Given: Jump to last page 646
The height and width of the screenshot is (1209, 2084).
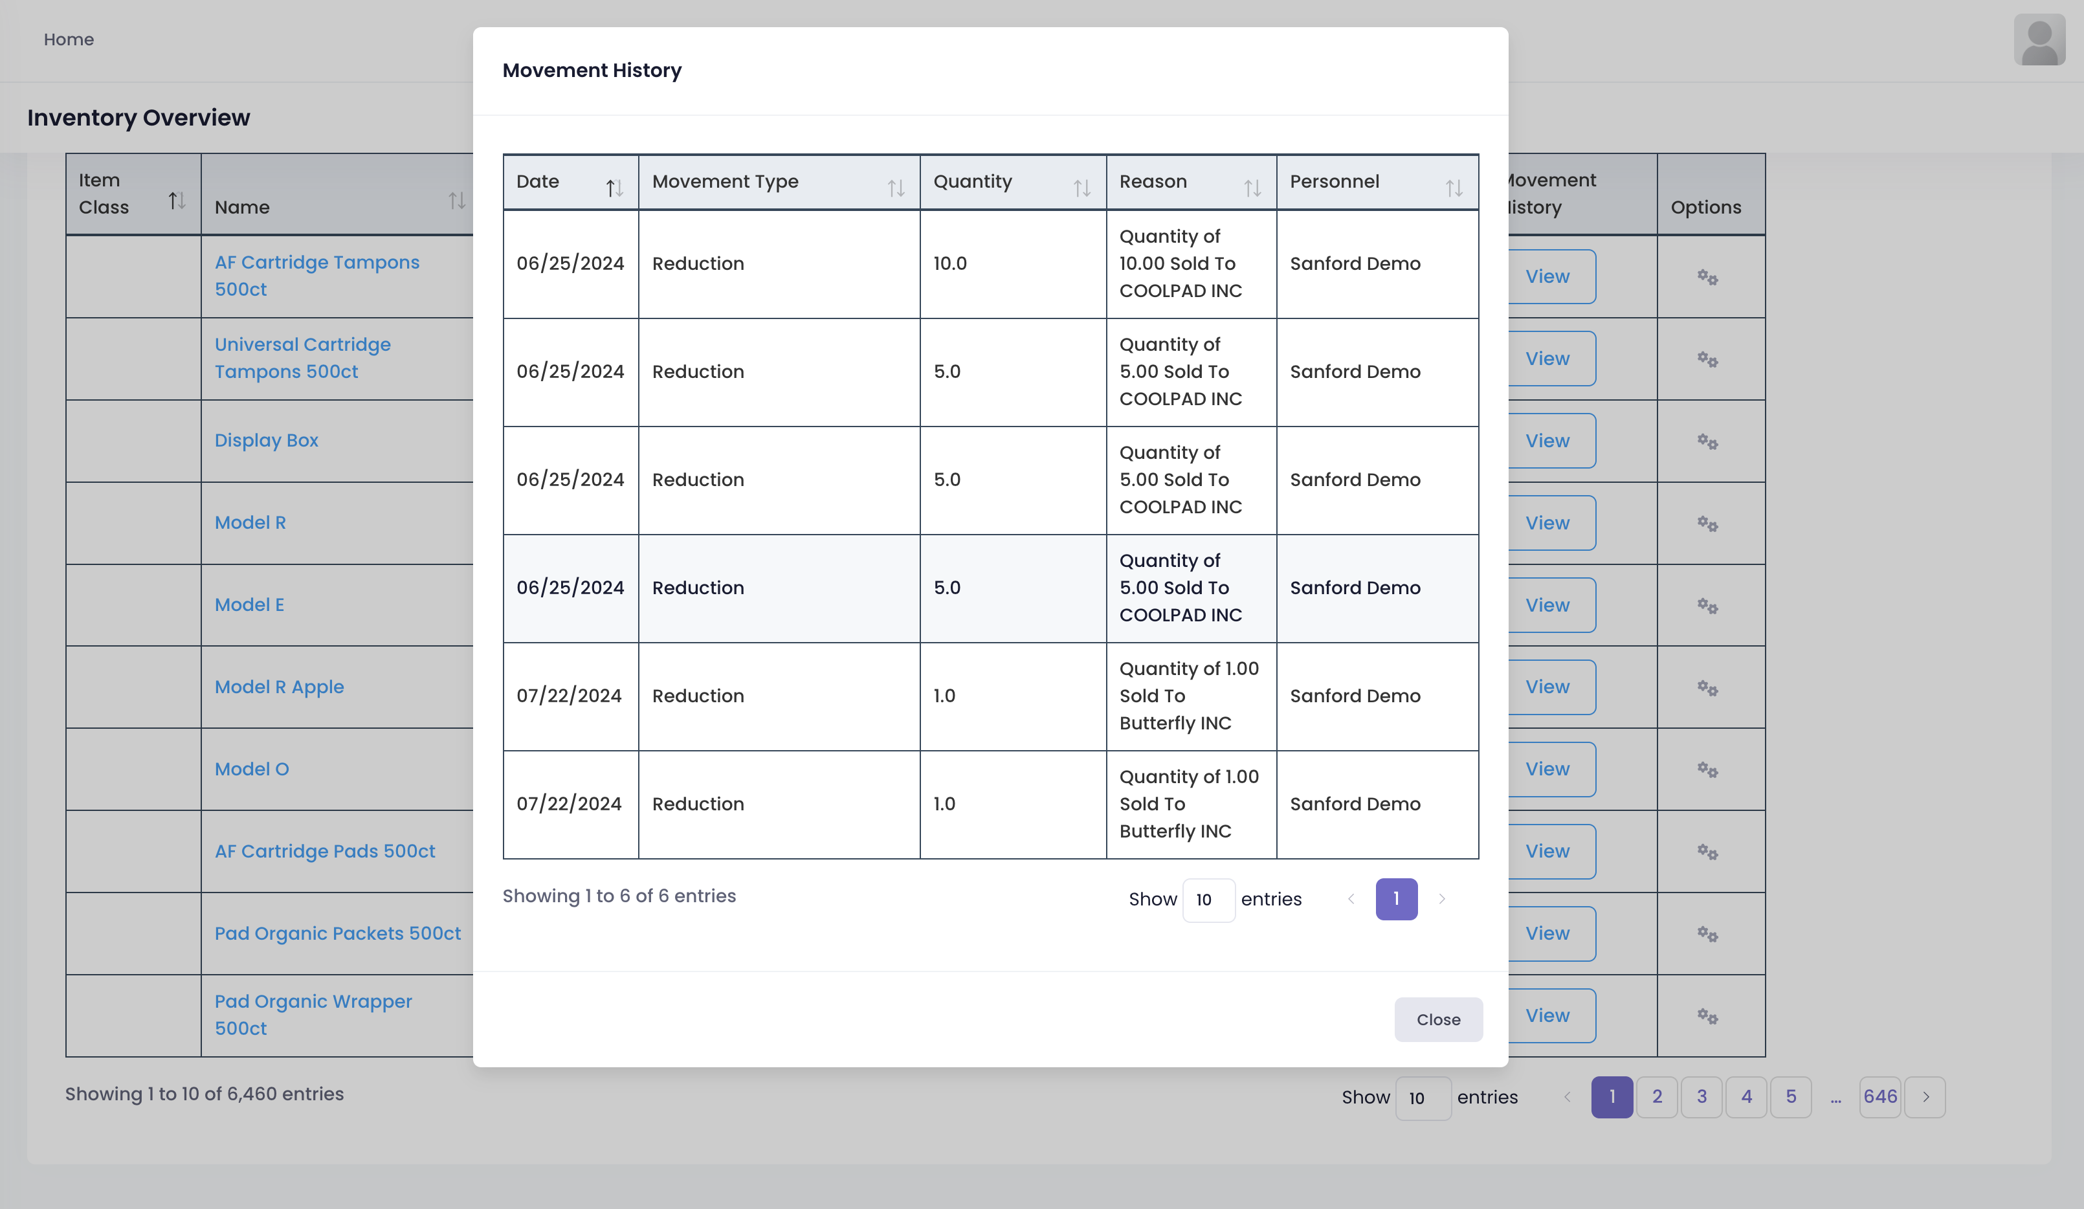Looking at the screenshot, I should (1879, 1098).
